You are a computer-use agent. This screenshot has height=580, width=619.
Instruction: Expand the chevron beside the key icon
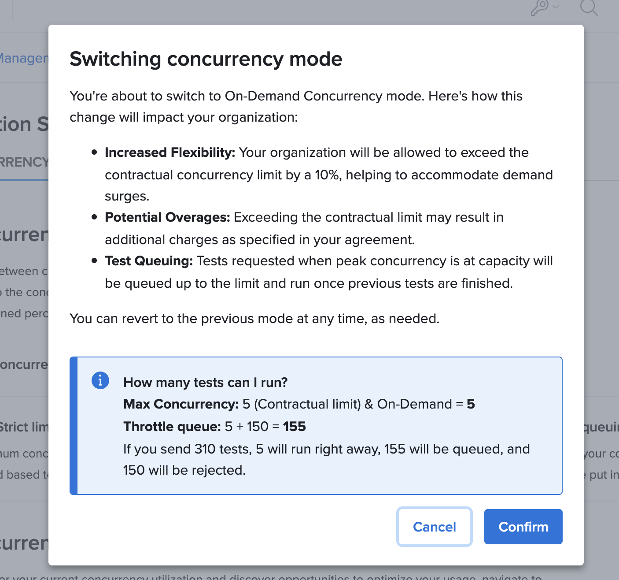556,7
